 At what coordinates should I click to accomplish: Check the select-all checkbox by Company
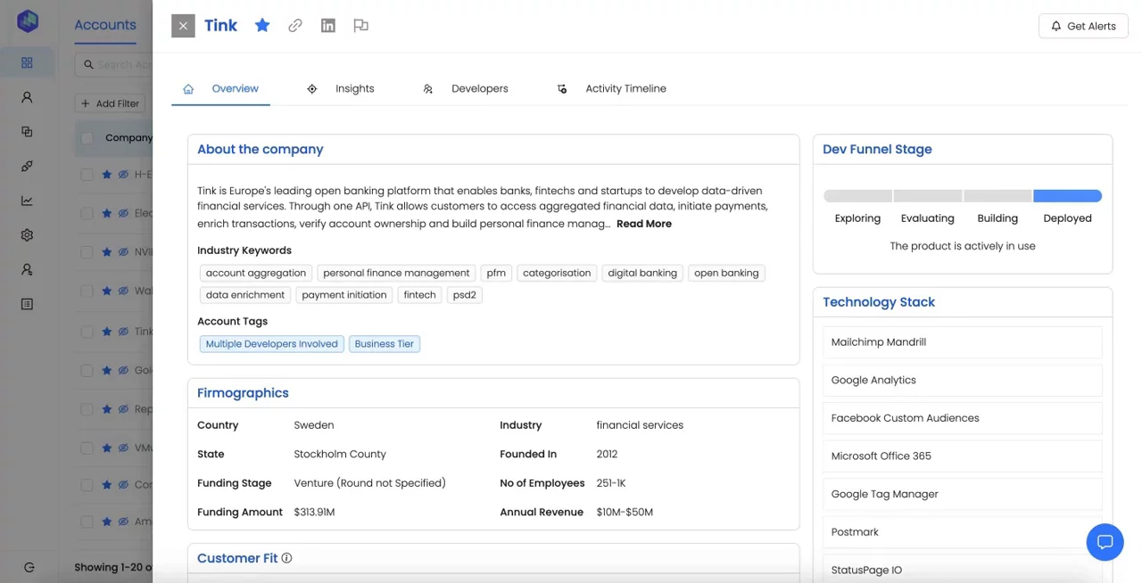click(87, 138)
